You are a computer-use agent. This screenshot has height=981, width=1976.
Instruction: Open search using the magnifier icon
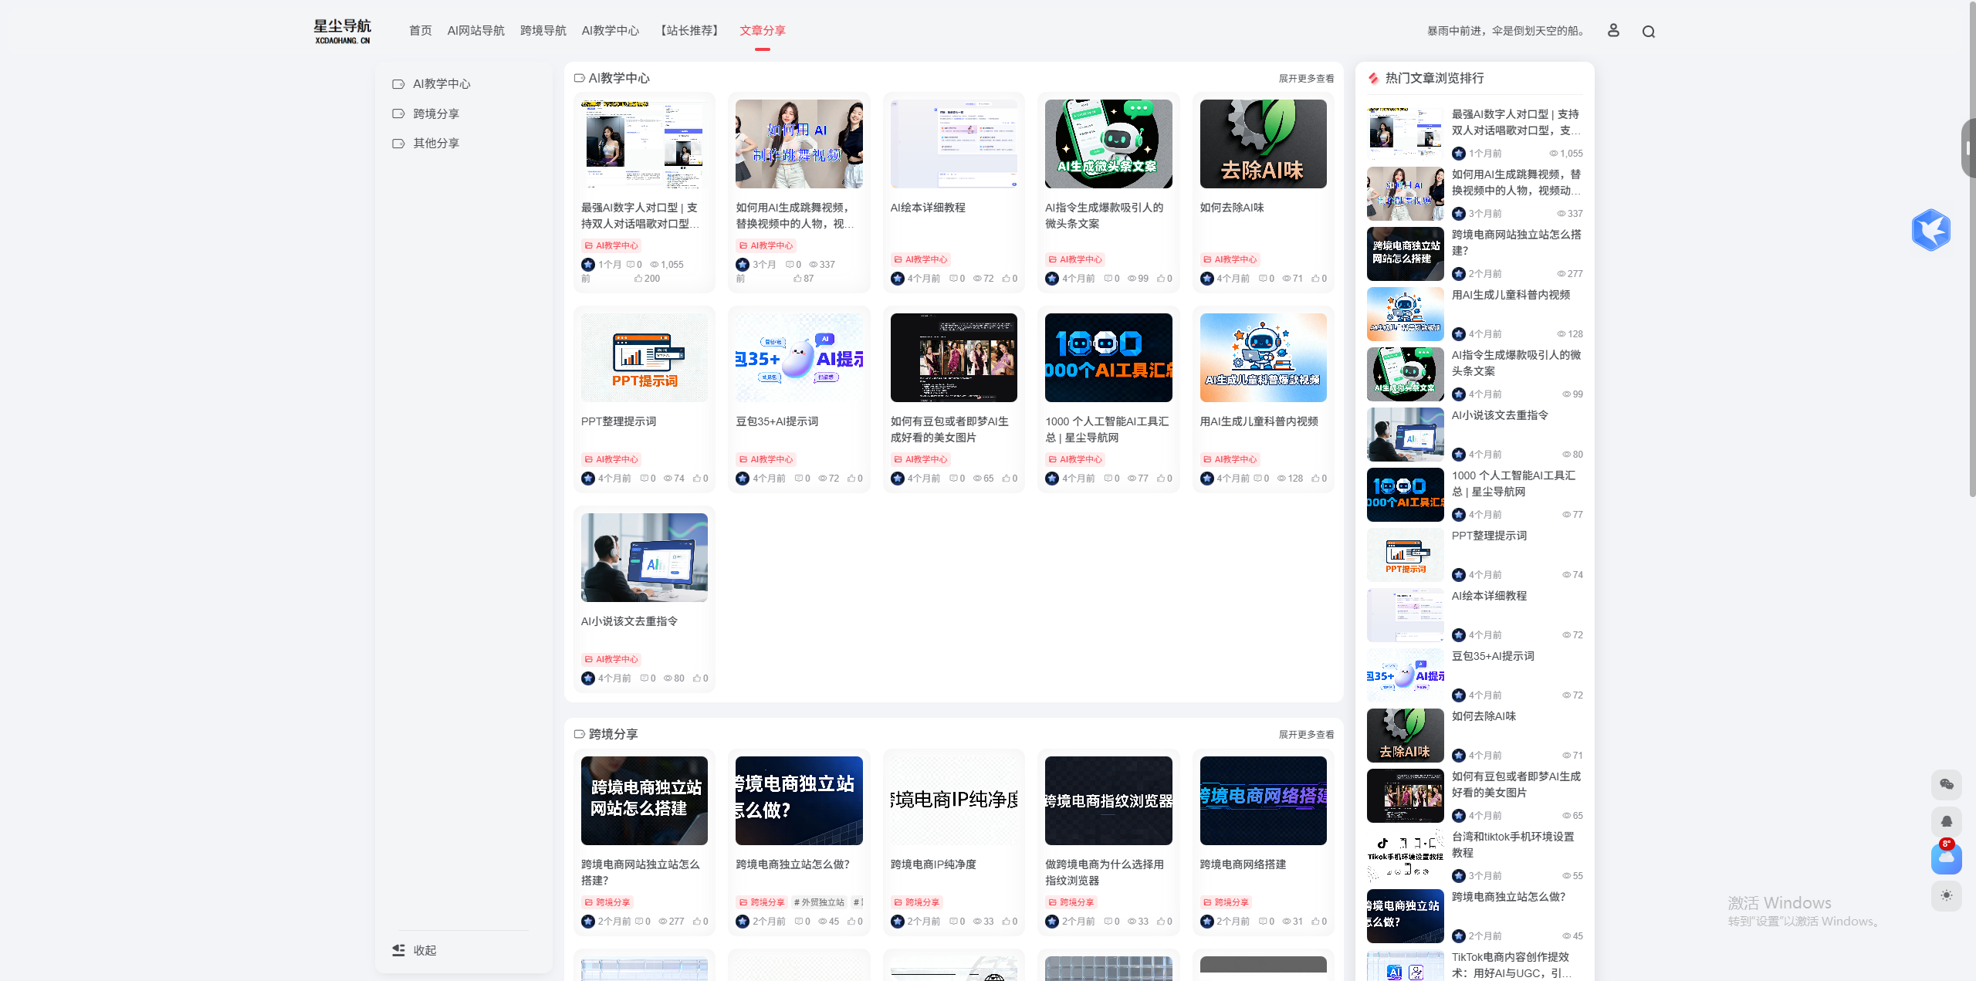[x=1649, y=30]
